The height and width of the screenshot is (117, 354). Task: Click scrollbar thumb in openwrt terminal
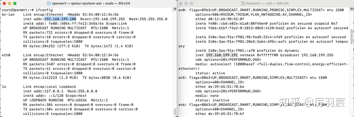175,111
